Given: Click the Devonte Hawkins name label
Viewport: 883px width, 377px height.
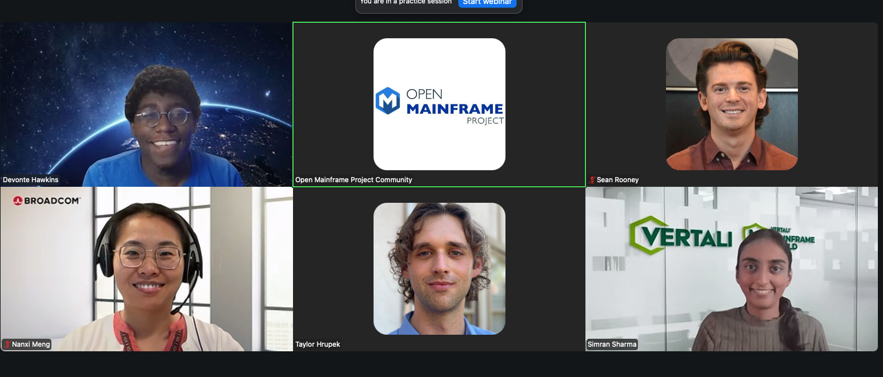Looking at the screenshot, I should 31,180.
